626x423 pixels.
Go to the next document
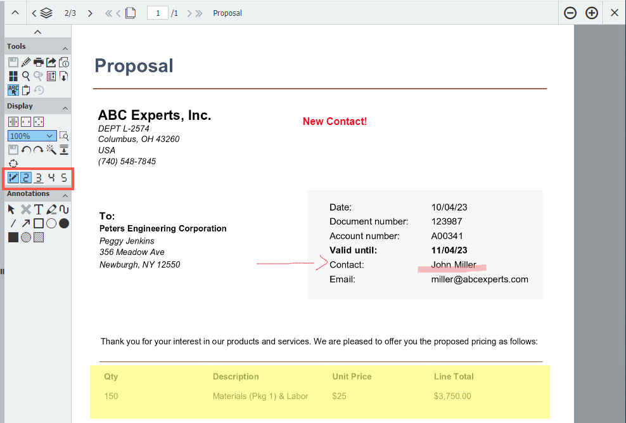91,13
